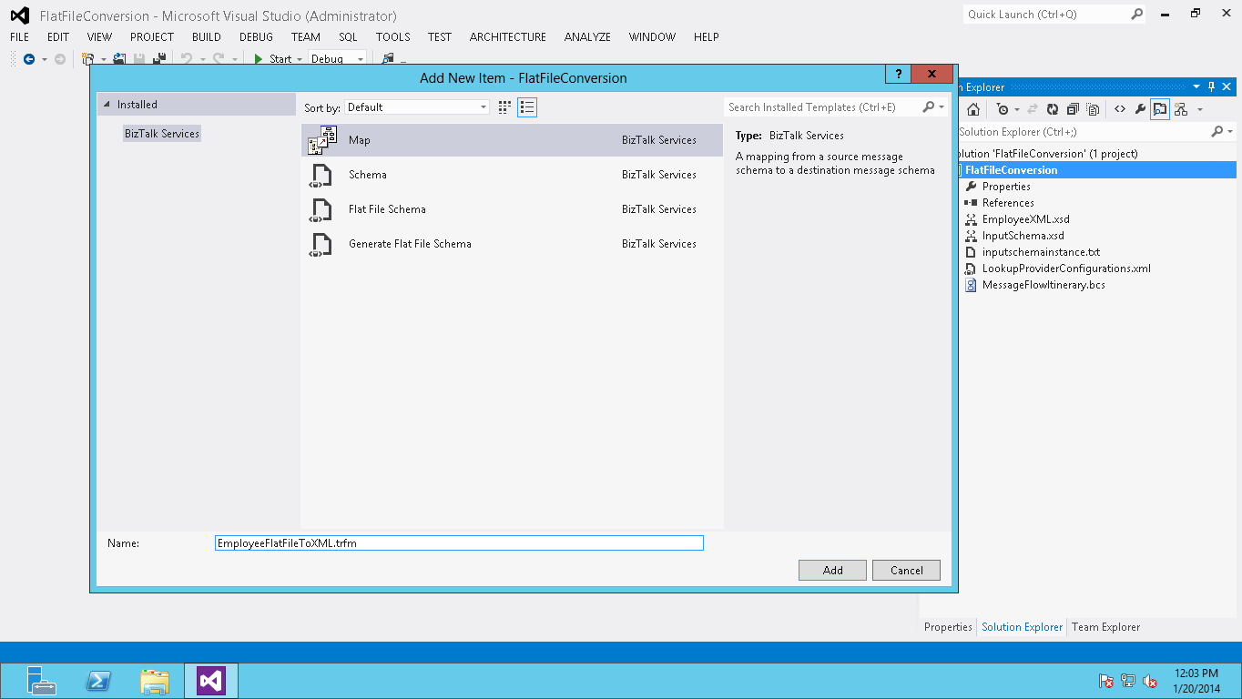Click the dialog Help question mark button
Viewport: 1242px width, 699px height.
898,75
